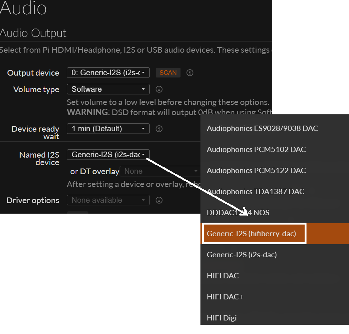Viewport: 349px width, 334px height.
Task: Select Audiophonics TDA1387 DAC option
Action: tap(255, 191)
